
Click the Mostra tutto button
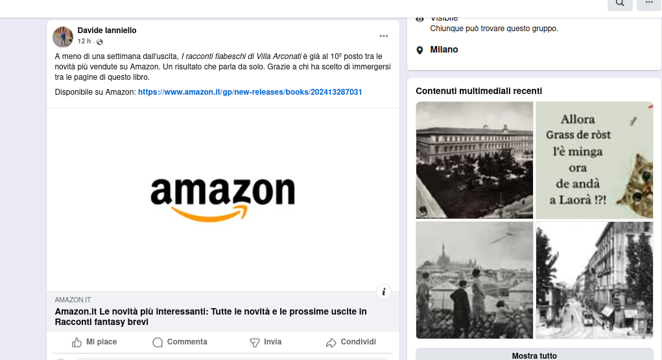pyautogui.click(x=534, y=355)
